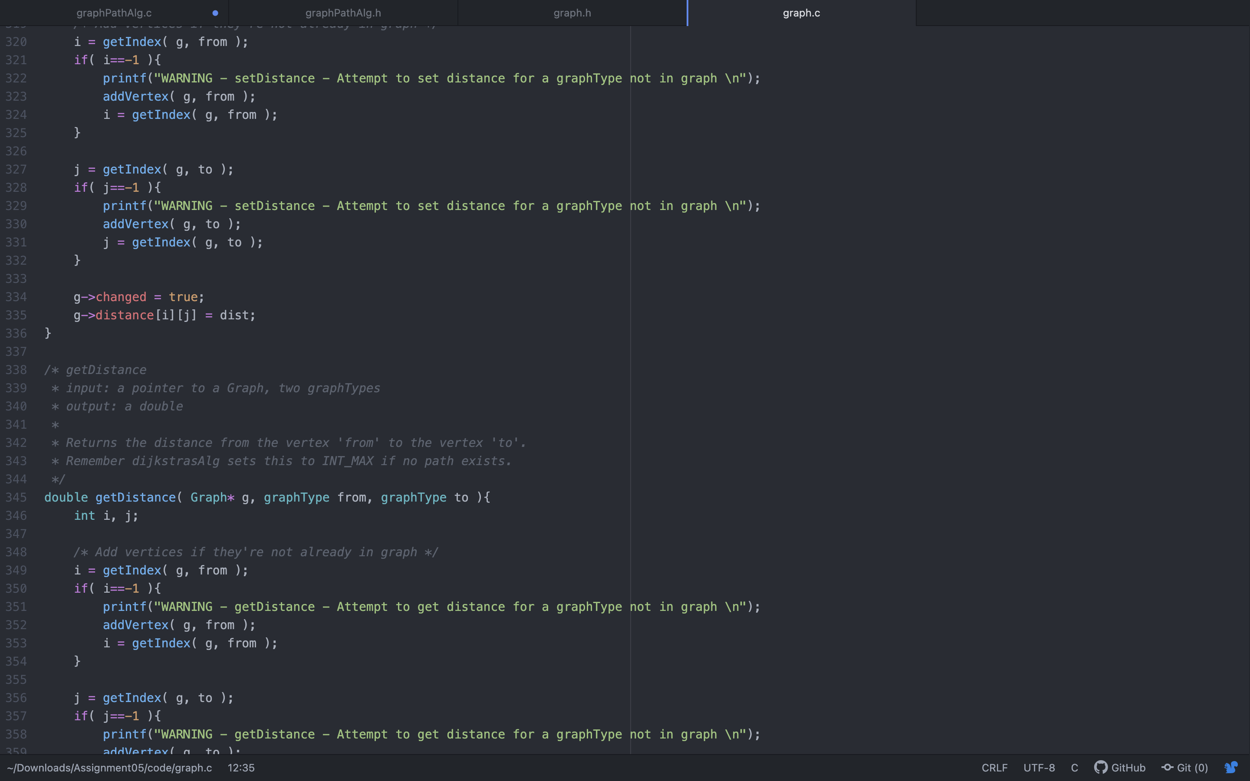
Task: Open the graph.h tab
Action: [x=572, y=13]
